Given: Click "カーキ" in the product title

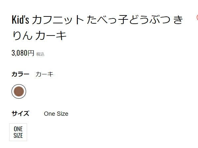Looking at the screenshot, I should pos(50,35).
